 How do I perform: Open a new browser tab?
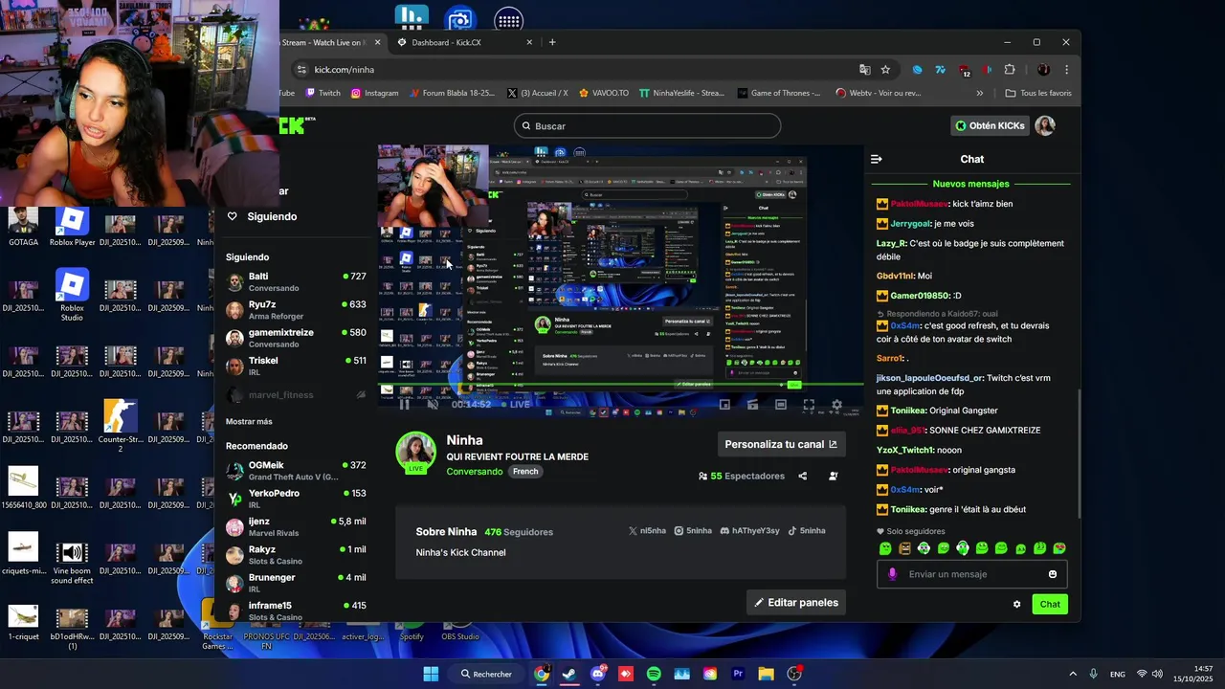tap(552, 42)
